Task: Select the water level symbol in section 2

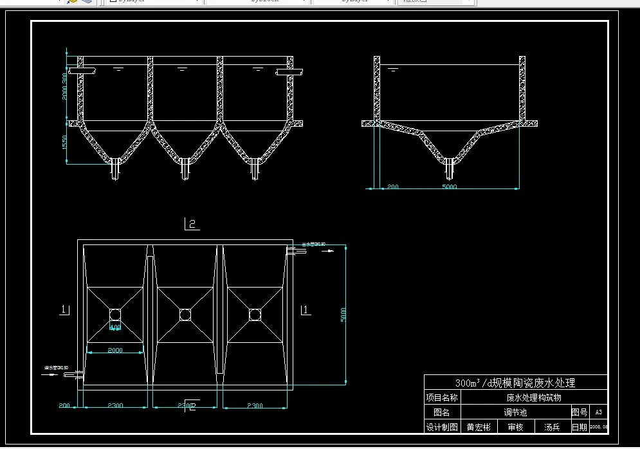Action: 392,70
